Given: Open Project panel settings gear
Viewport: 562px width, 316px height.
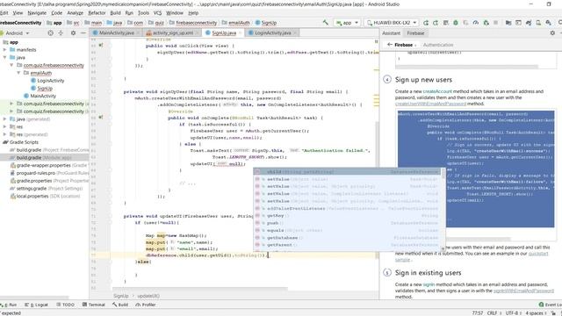Looking at the screenshot, I should pyautogui.click(x=73, y=33).
